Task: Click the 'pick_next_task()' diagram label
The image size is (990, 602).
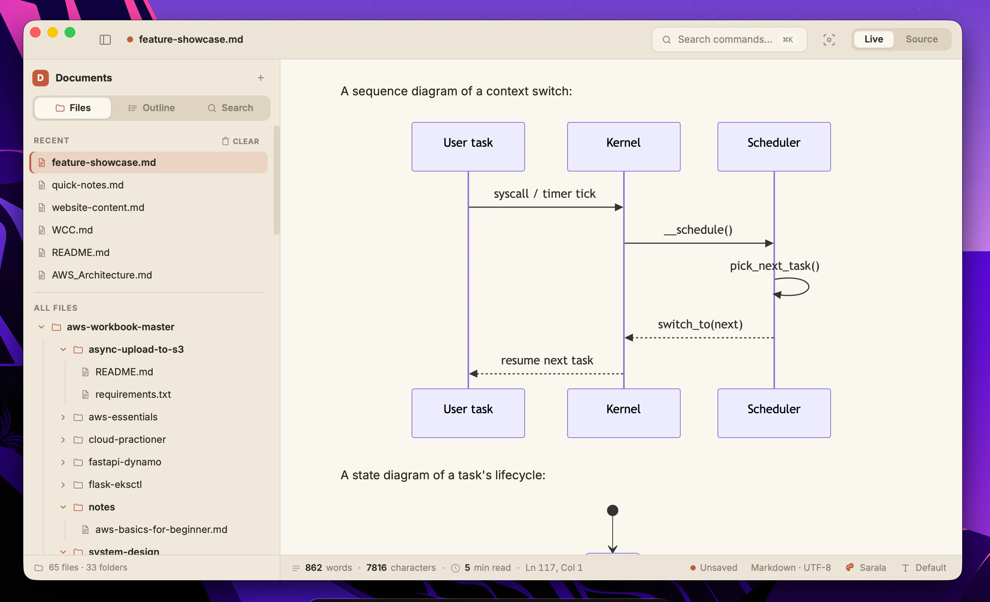Action: click(x=774, y=266)
